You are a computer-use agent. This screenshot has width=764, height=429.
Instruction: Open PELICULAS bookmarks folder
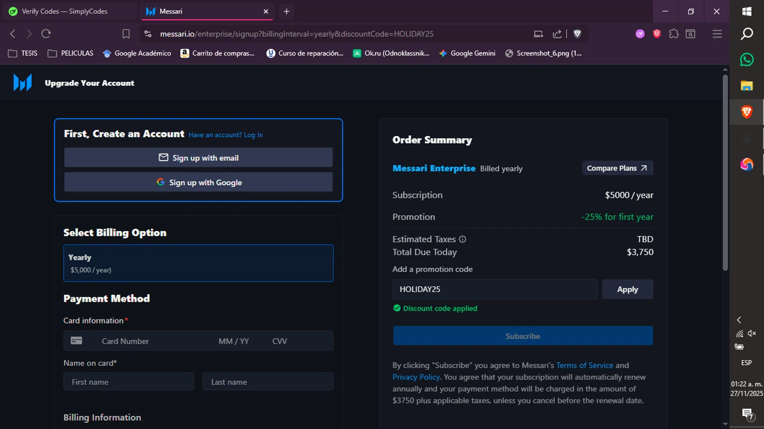(70, 53)
